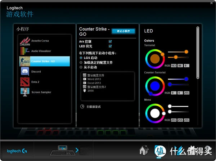Select the Screen Sampler applet icon
The width and height of the screenshot is (216, 161).
pyautogui.click(x=25, y=92)
